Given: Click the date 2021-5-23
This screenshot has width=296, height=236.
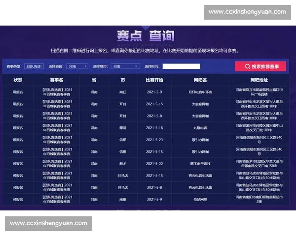Looking at the screenshot, I should (154, 140).
